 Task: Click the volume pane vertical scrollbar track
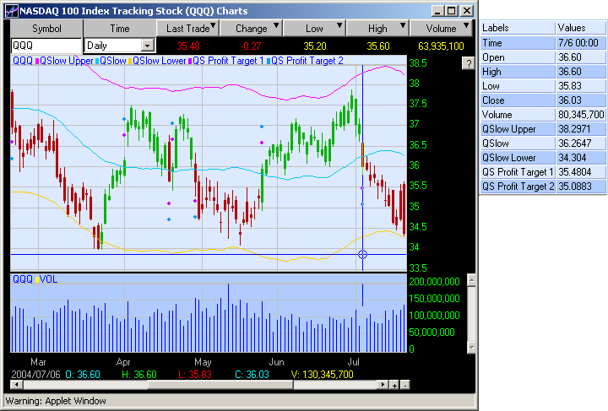pyautogui.click(x=471, y=314)
